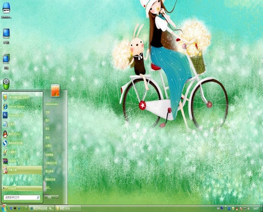Viewport: 263px width, 212px height.
Task: Open Music in the Start menu right column
Action: (x=48, y=128)
